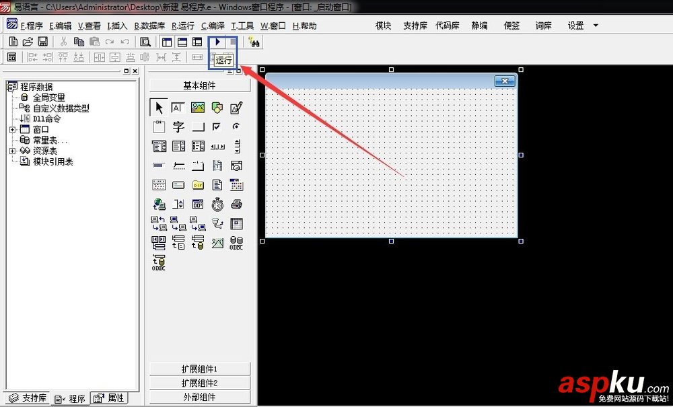
Task: Select the printer component icon
Action: [x=236, y=205]
